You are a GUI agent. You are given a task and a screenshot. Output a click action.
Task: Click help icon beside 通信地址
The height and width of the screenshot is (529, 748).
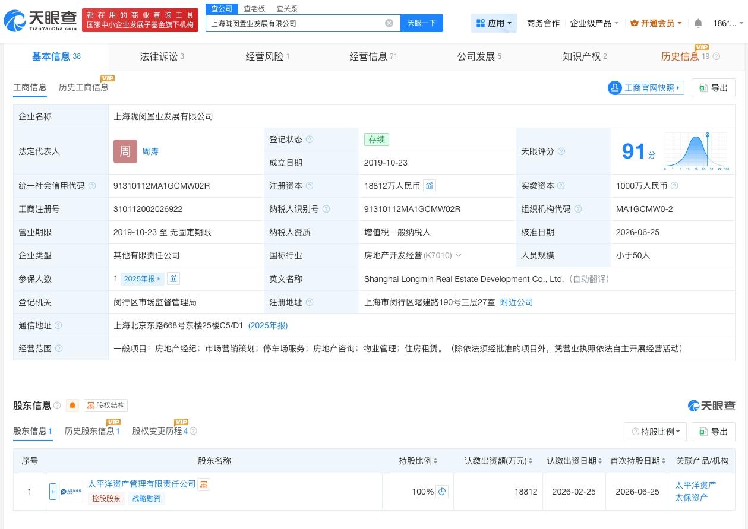coord(58,325)
